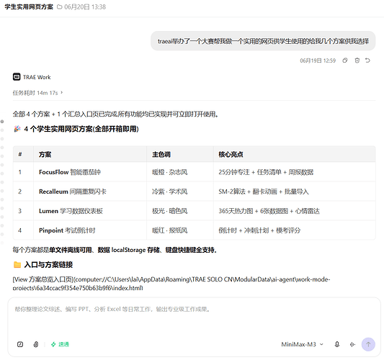Attach a file with the paperclip icon

[x=36, y=344]
